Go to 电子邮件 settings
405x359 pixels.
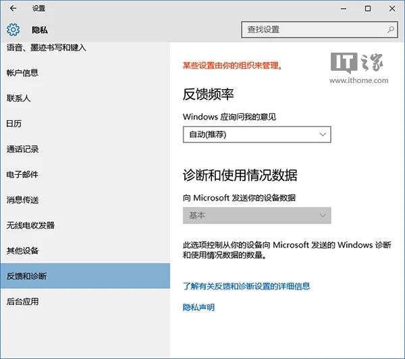click(22, 174)
